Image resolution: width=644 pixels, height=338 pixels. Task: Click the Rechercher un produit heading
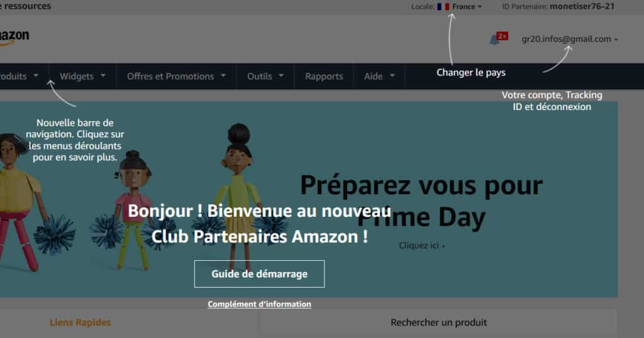[x=438, y=322]
